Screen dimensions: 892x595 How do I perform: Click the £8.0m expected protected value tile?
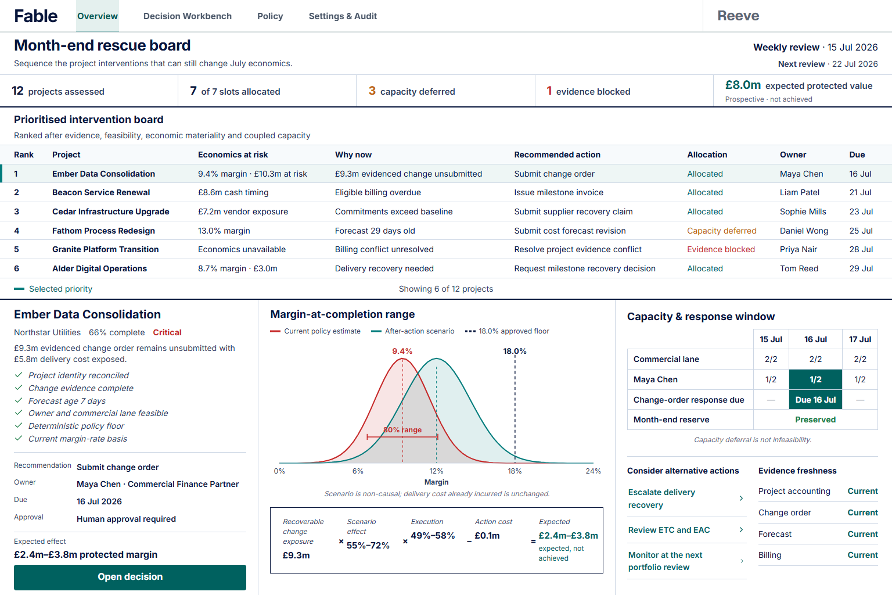click(803, 91)
